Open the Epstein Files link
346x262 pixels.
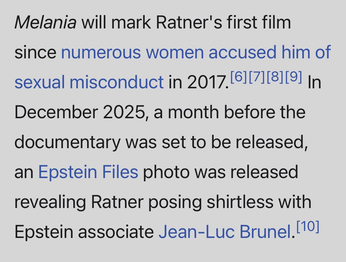(88, 172)
